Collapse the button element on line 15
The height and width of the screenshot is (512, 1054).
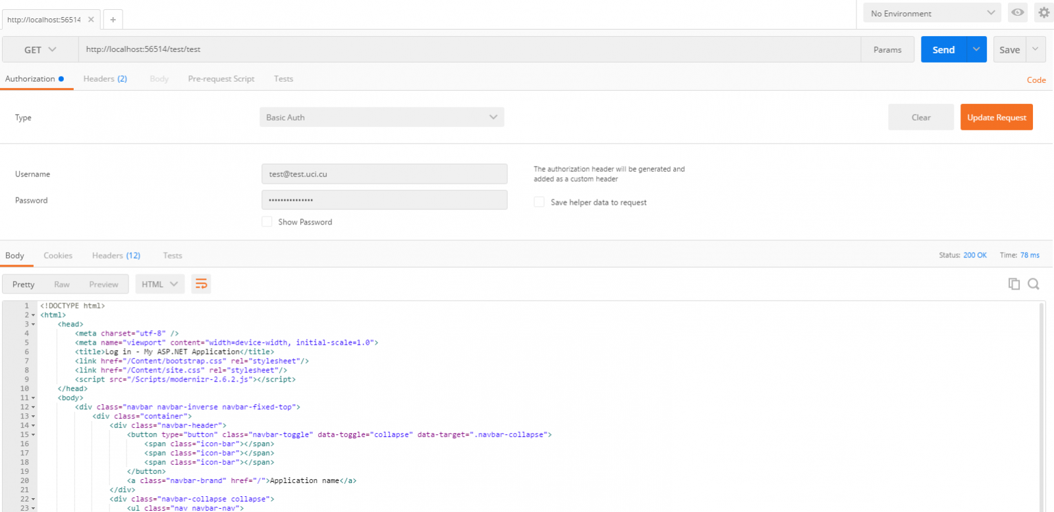[x=34, y=435]
